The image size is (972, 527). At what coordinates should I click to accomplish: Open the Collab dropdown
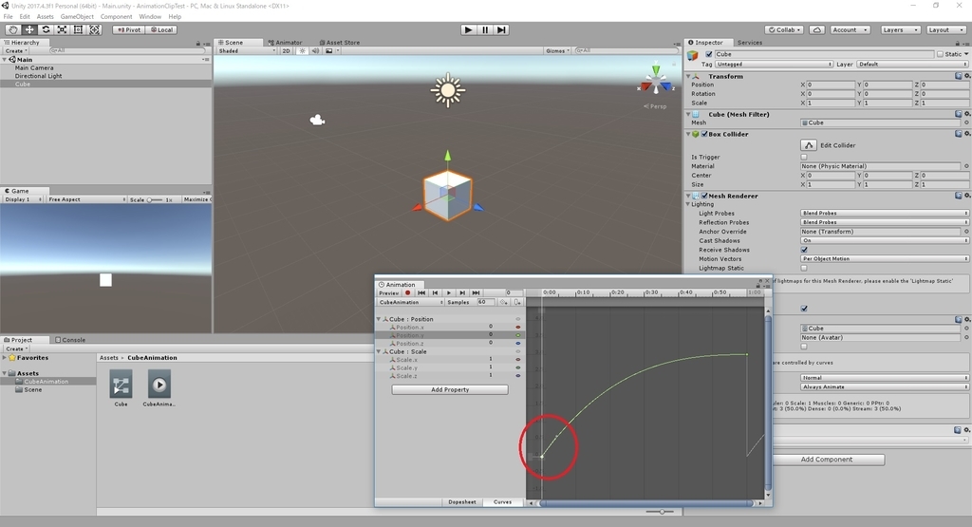pyautogui.click(x=785, y=29)
